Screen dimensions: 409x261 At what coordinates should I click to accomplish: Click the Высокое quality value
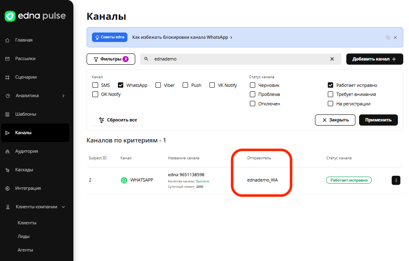(x=203, y=181)
